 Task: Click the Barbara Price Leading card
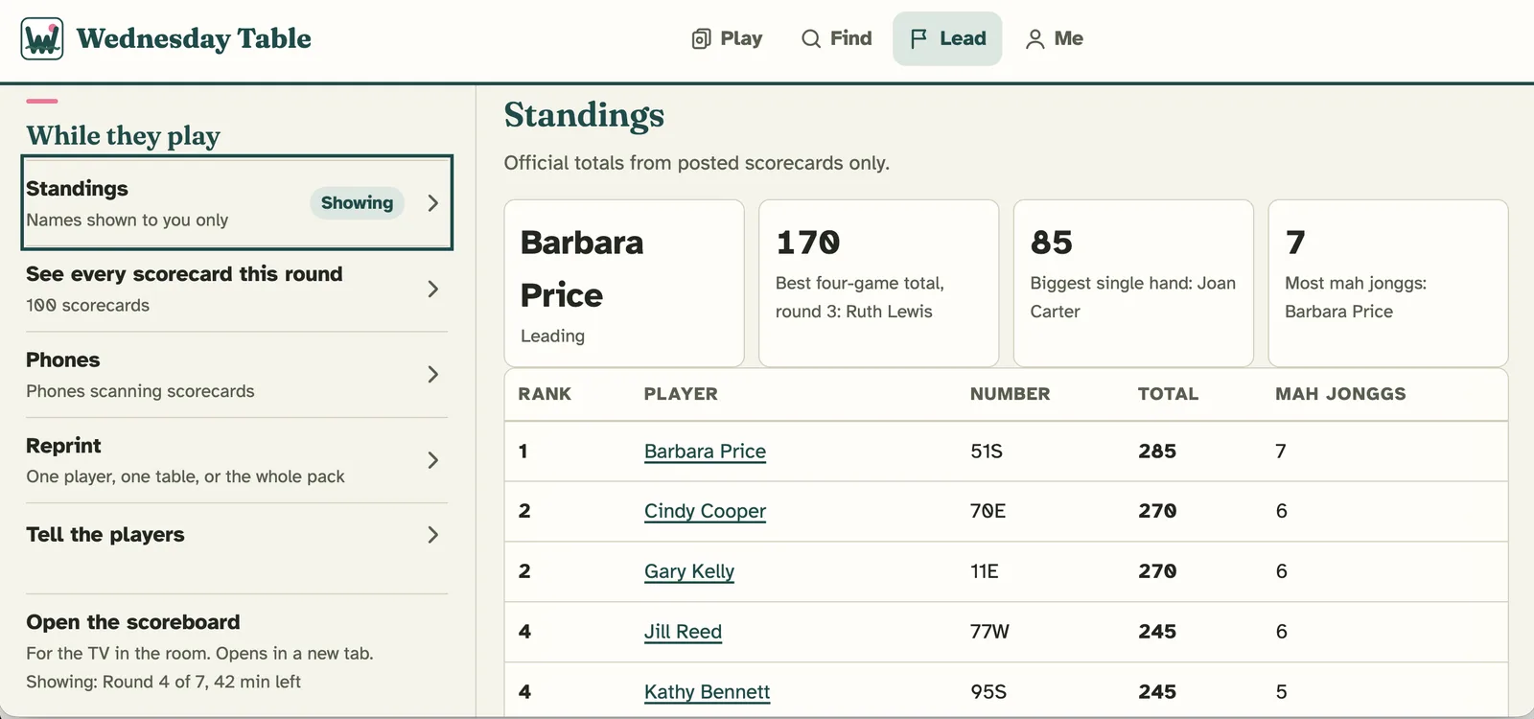coord(624,283)
